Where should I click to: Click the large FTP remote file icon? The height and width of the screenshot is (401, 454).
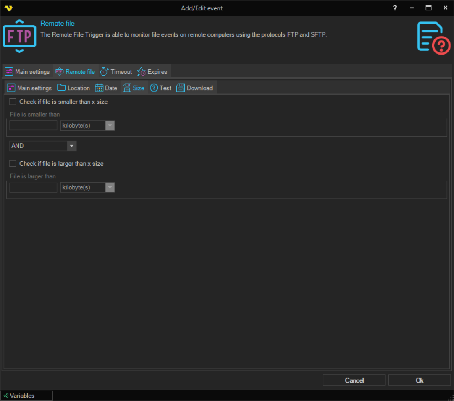20,36
